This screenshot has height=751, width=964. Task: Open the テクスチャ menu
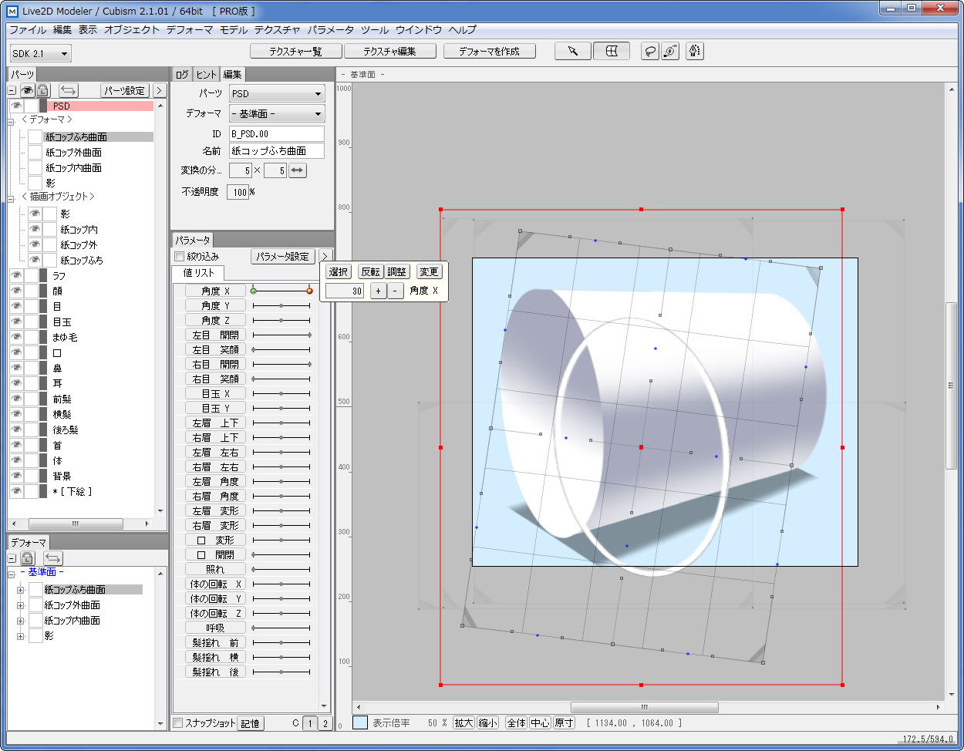click(x=277, y=30)
